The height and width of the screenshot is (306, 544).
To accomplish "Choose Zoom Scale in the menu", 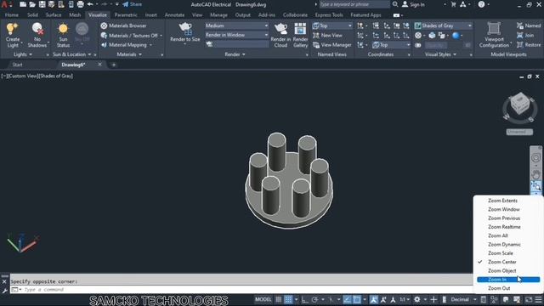I will pyautogui.click(x=501, y=253).
